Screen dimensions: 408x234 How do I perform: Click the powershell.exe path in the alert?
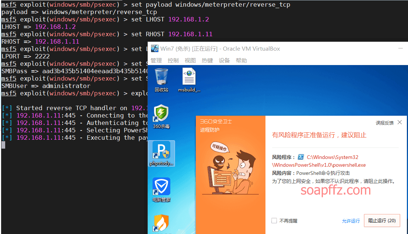319,161
